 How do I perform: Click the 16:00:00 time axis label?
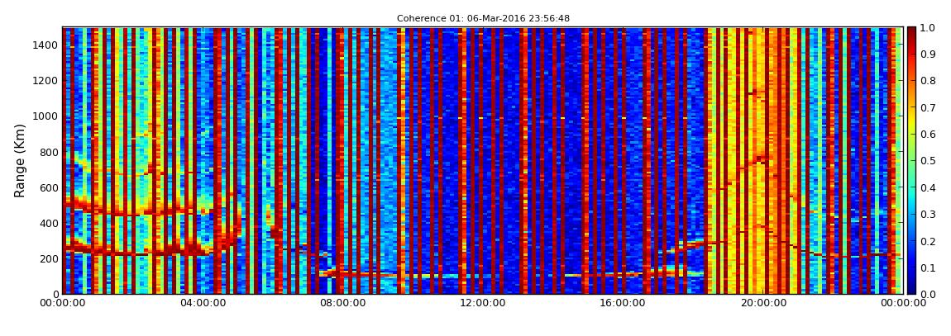coord(621,303)
